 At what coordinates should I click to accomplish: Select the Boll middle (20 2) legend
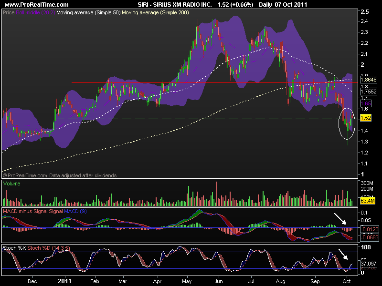35,12
